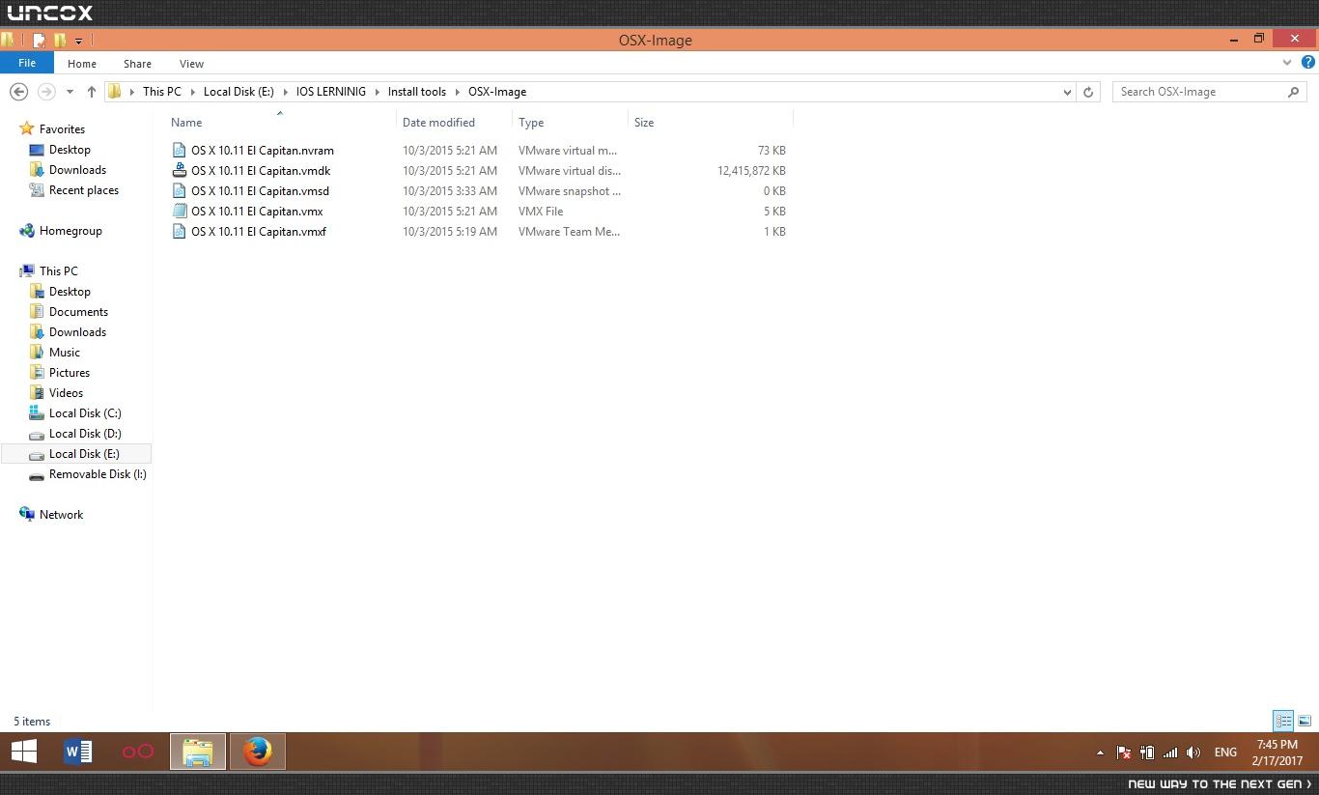Open Network in the navigation pane
The width and height of the screenshot is (1319, 795).
[61, 515]
